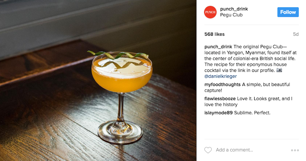Follow the punch_drink account
The height and width of the screenshot is (161, 306).
(288, 12)
